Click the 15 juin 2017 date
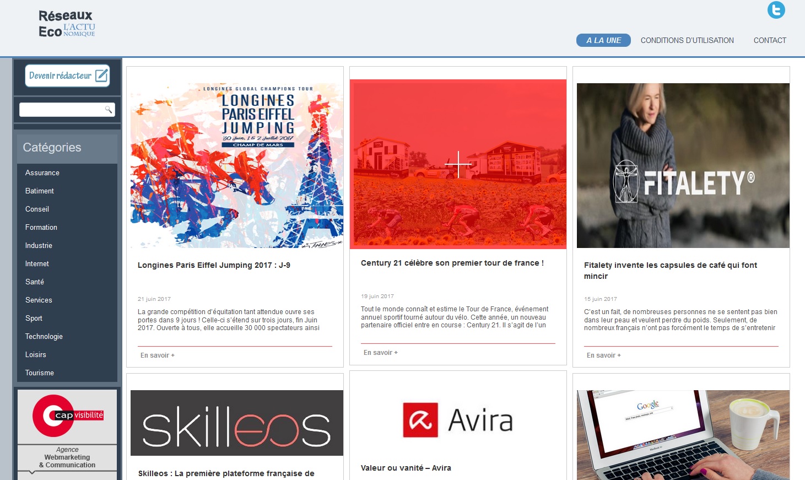The image size is (805, 480). coord(601,299)
